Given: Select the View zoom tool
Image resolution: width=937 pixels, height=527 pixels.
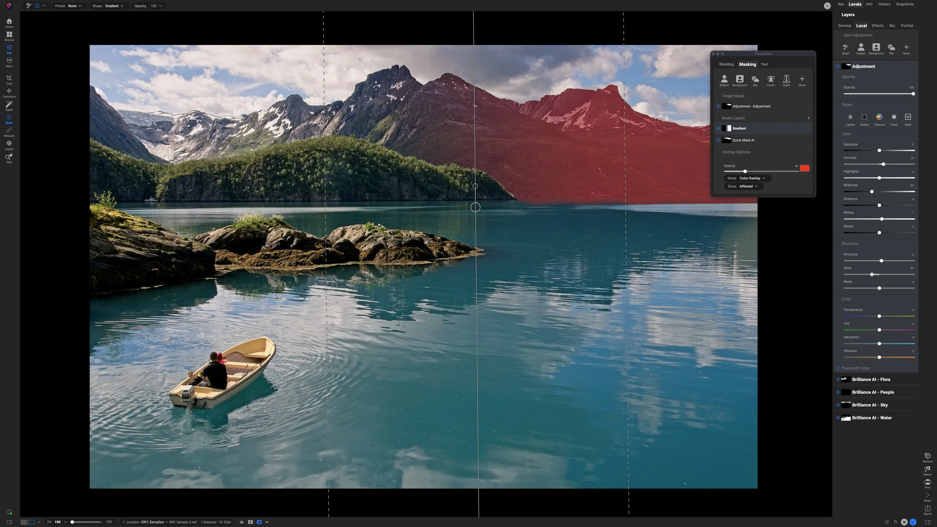Looking at the screenshot, I should click(9, 158).
